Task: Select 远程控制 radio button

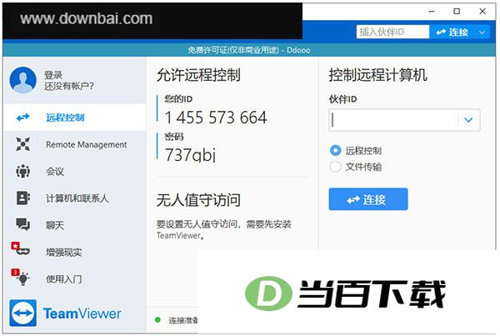Action: pos(336,150)
